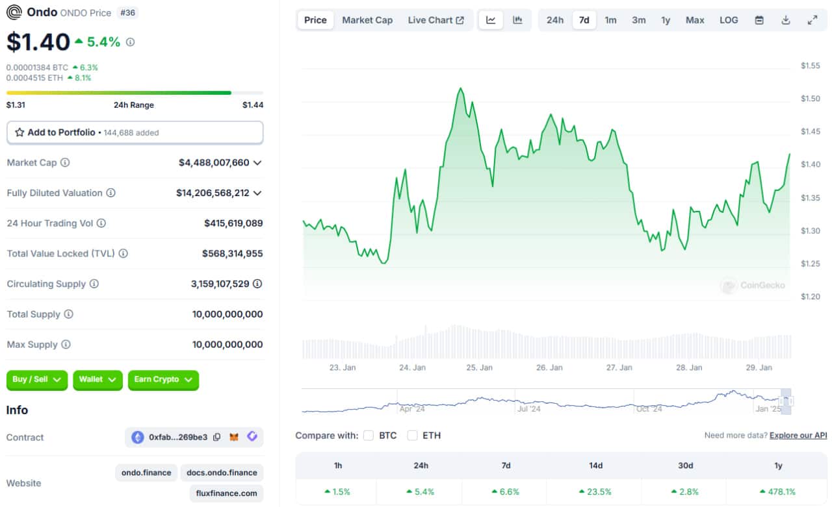The width and height of the screenshot is (832, 507).
Task: Click Explore our API link
Action: (798, 436)
